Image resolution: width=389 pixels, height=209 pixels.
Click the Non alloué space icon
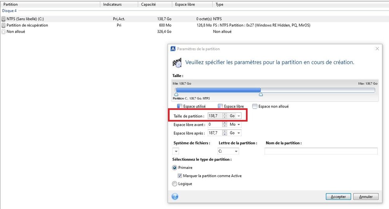[4, 32]
